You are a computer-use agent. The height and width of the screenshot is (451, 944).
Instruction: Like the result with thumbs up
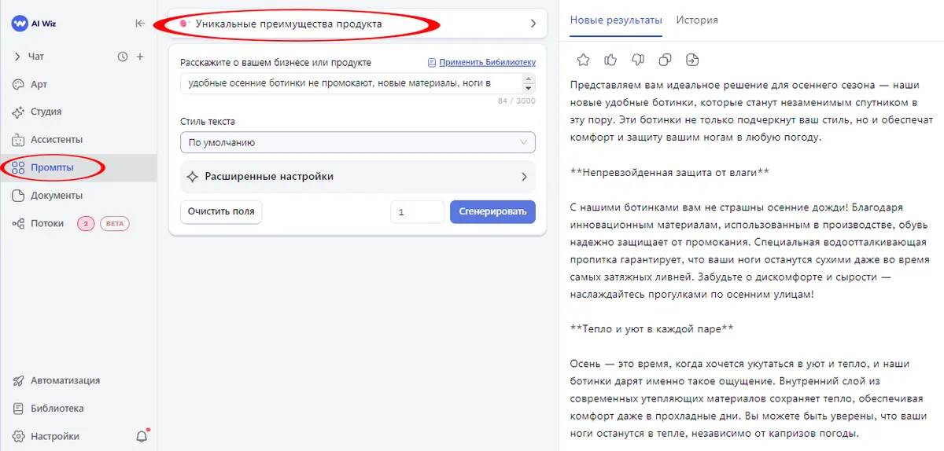610,60
